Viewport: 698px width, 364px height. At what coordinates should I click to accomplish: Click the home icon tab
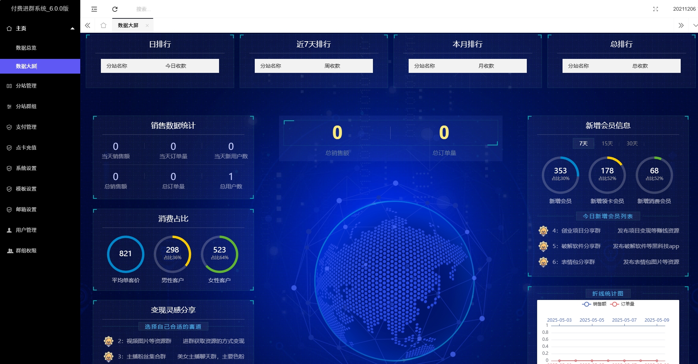pos(103,25)
